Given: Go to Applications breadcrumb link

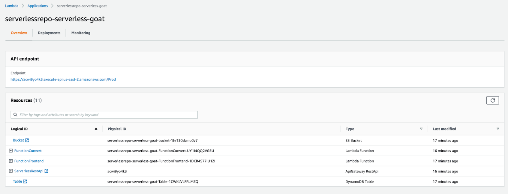Looking at the screenshot, I should coord(38,6).
